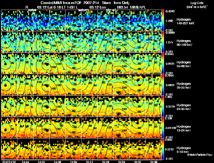Click the 'Ions Only' text in the title
Image resolution: width=214 pixels, height=163 pixels.
122,3
